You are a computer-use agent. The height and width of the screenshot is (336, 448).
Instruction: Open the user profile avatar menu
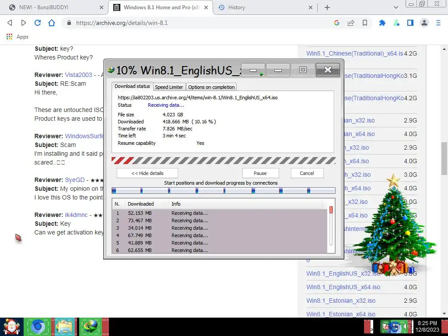tap(424, 23)
